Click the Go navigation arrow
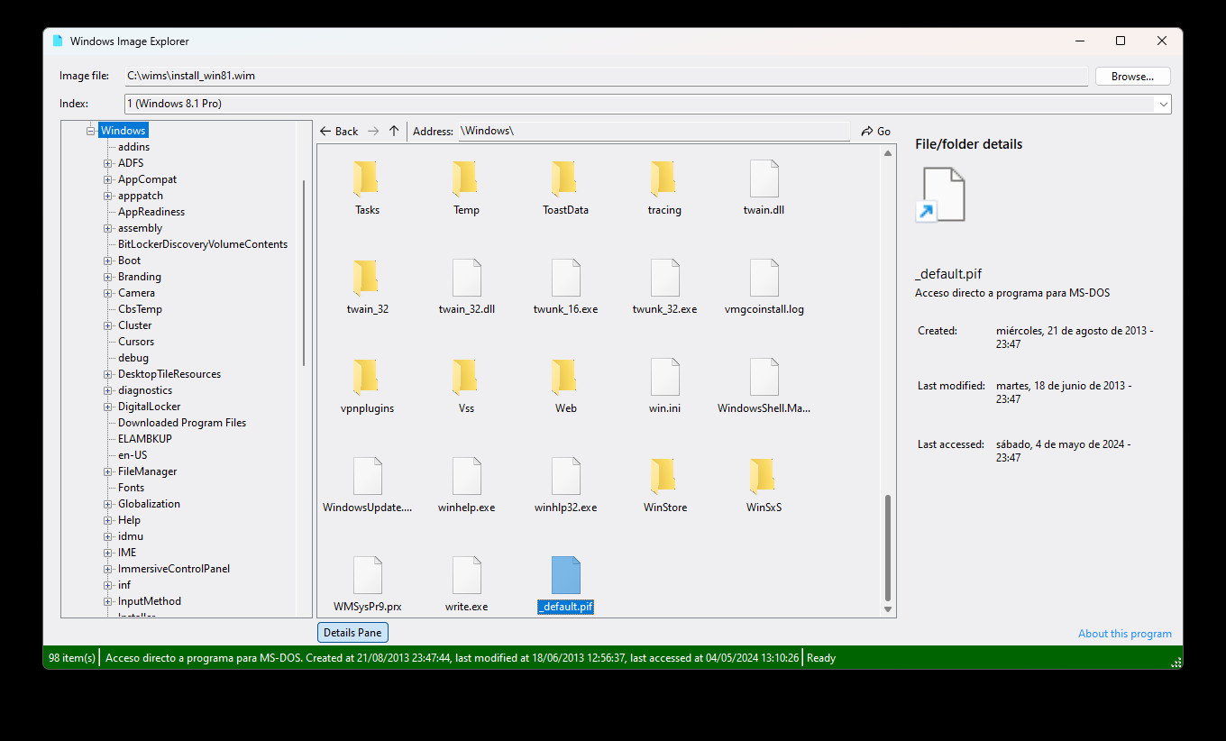This screenshot has width=1226, height=741. click(x=875, y=131)
